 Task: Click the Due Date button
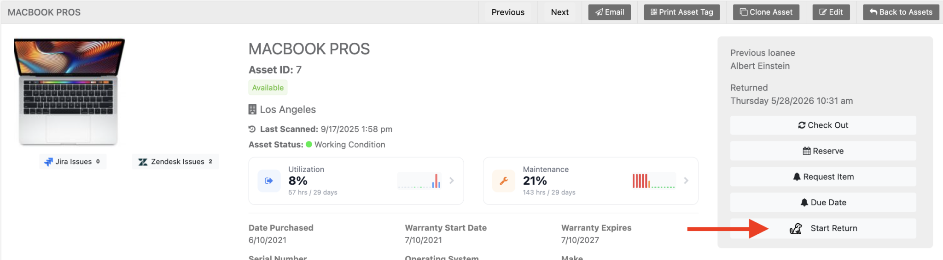point(823,203)
